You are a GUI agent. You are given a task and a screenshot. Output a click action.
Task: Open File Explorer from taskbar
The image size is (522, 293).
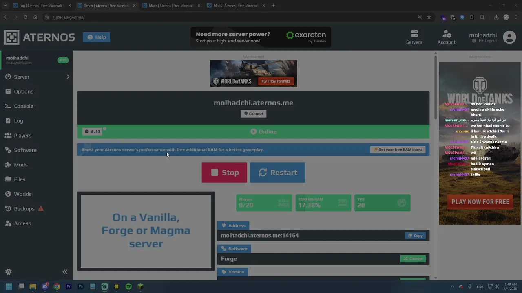click(33, 286)
